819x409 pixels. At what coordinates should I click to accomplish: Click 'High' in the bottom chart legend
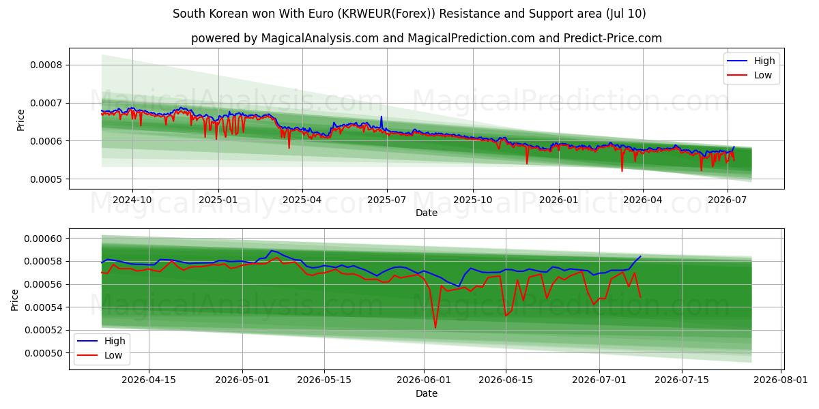115,341
